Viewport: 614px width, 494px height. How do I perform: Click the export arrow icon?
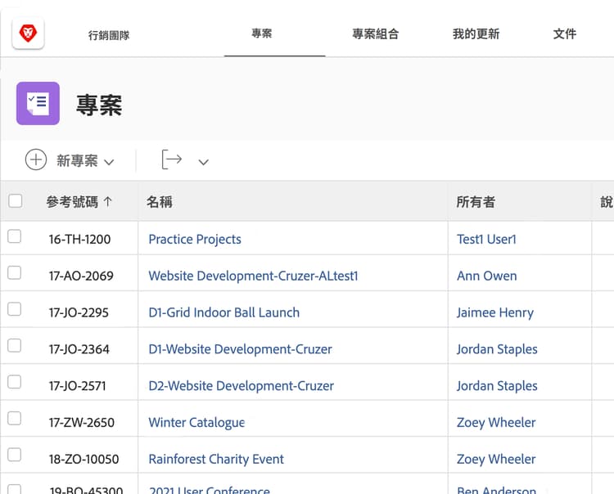172,159
